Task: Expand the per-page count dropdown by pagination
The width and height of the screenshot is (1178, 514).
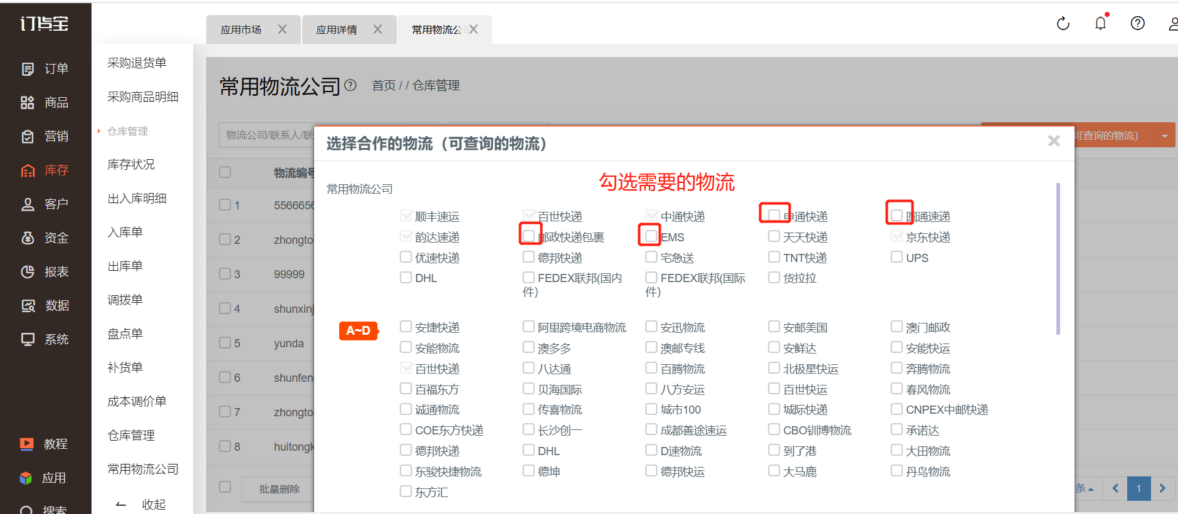Action: pyautogui.click(x=1085, y=488)
